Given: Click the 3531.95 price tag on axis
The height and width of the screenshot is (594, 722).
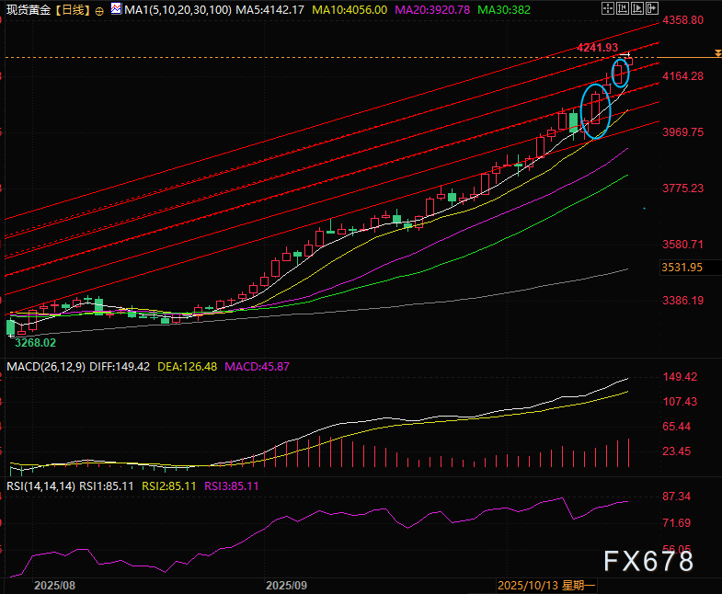Looking at the screenshot, I should tap(682, 268).
